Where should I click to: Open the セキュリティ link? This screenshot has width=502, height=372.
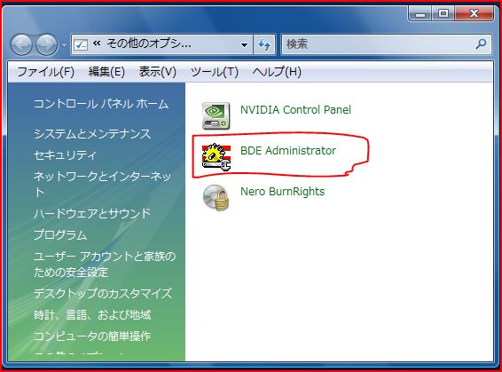click(x=65, y=155)
